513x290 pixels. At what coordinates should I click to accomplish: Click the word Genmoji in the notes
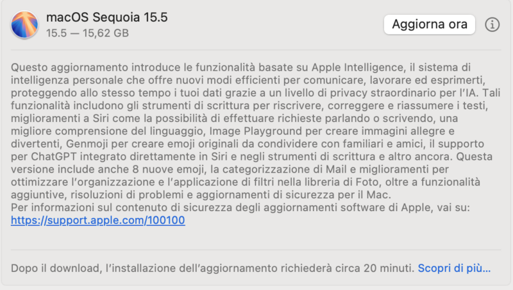(x=87, y=144)
